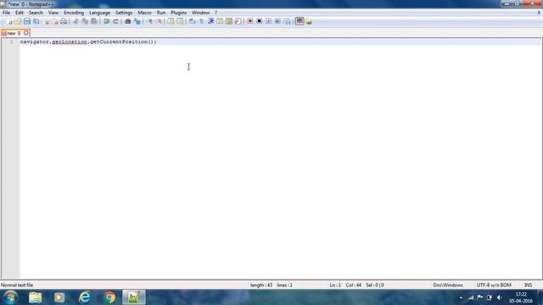The height and width of the screenshot is (305, 543).
Task: Print the document via the toolbar printer icon
Action: point(64,21)
